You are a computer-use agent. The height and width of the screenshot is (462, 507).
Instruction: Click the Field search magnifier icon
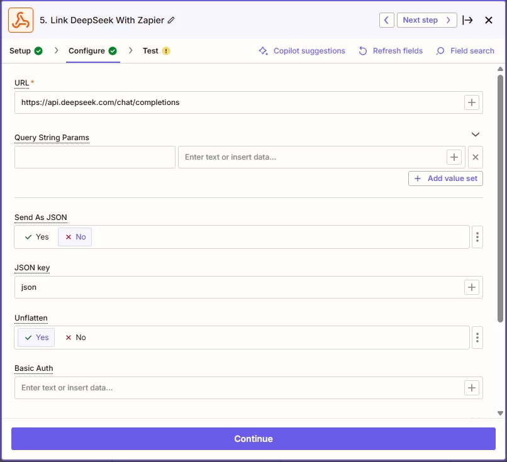[440, 51]
